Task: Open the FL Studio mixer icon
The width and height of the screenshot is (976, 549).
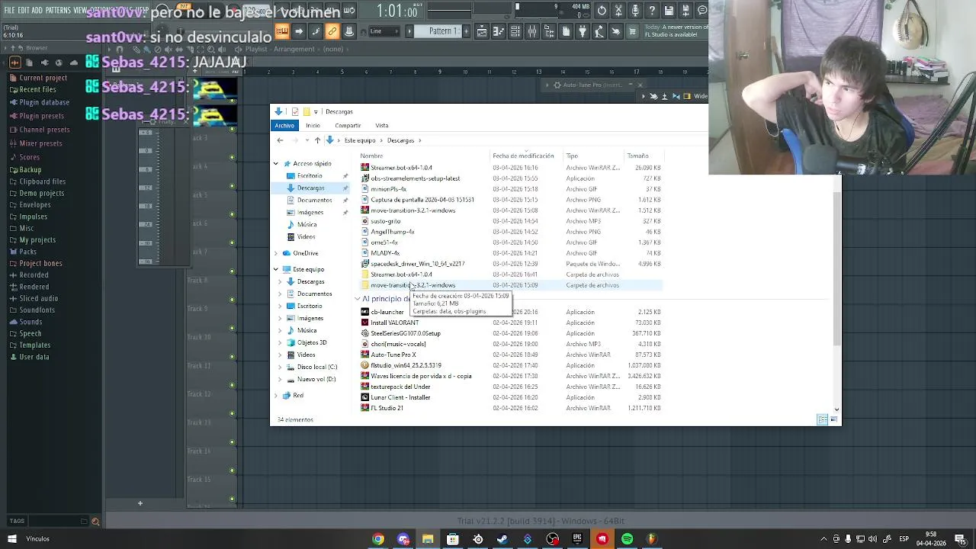Action: (532, 31)
